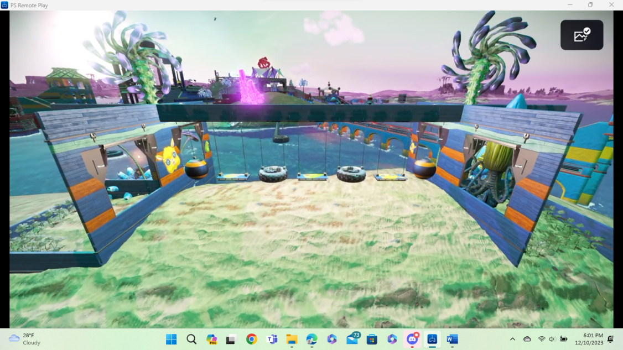Open the Windows Start menu
The width and height of the screenshot is (623, 350).
click(171, 339)
